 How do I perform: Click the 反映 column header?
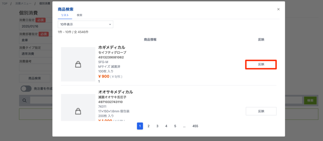tap(261, 39)
